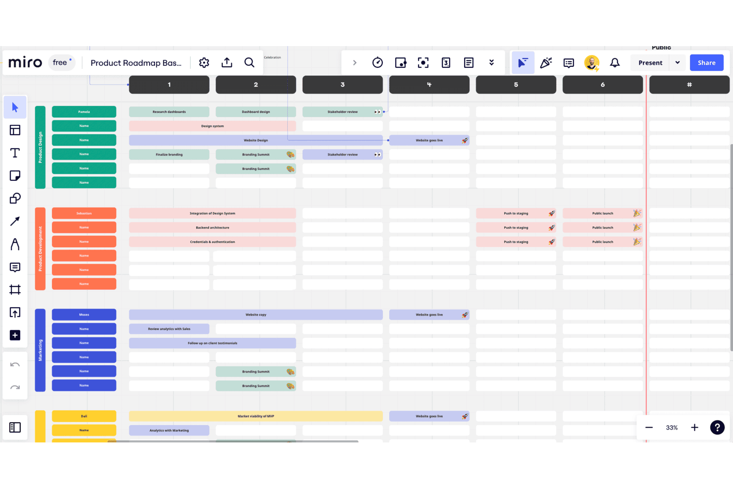Viewport: 733px width, 489px height.
Task: Select the Market viability of MVP bar
Action: [256, 416]
